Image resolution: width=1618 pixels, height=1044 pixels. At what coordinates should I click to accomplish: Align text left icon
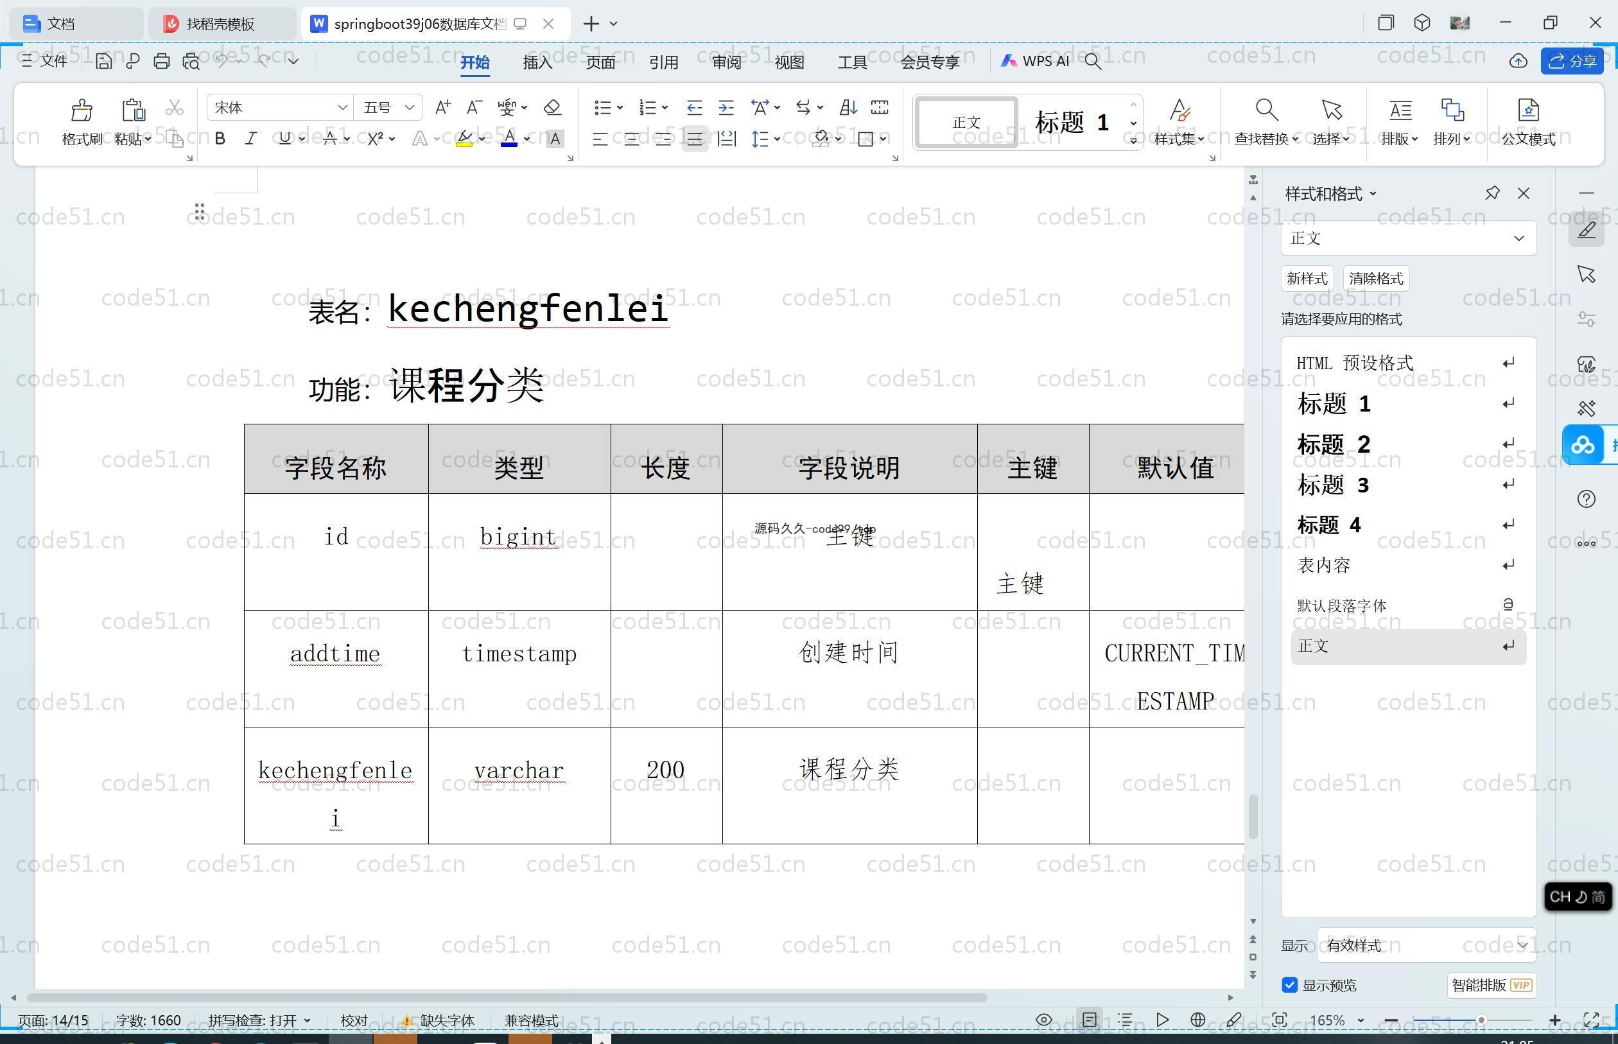pos(600,139)
